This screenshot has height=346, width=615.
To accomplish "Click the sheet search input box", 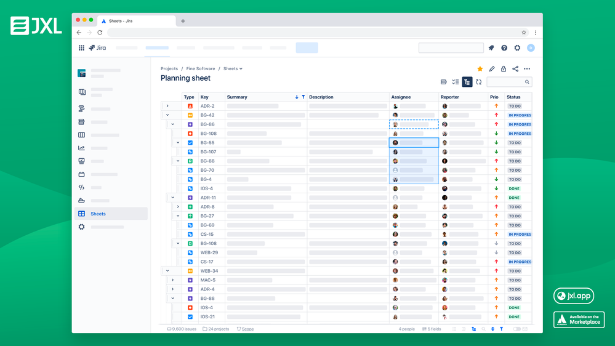I will 509,82.
